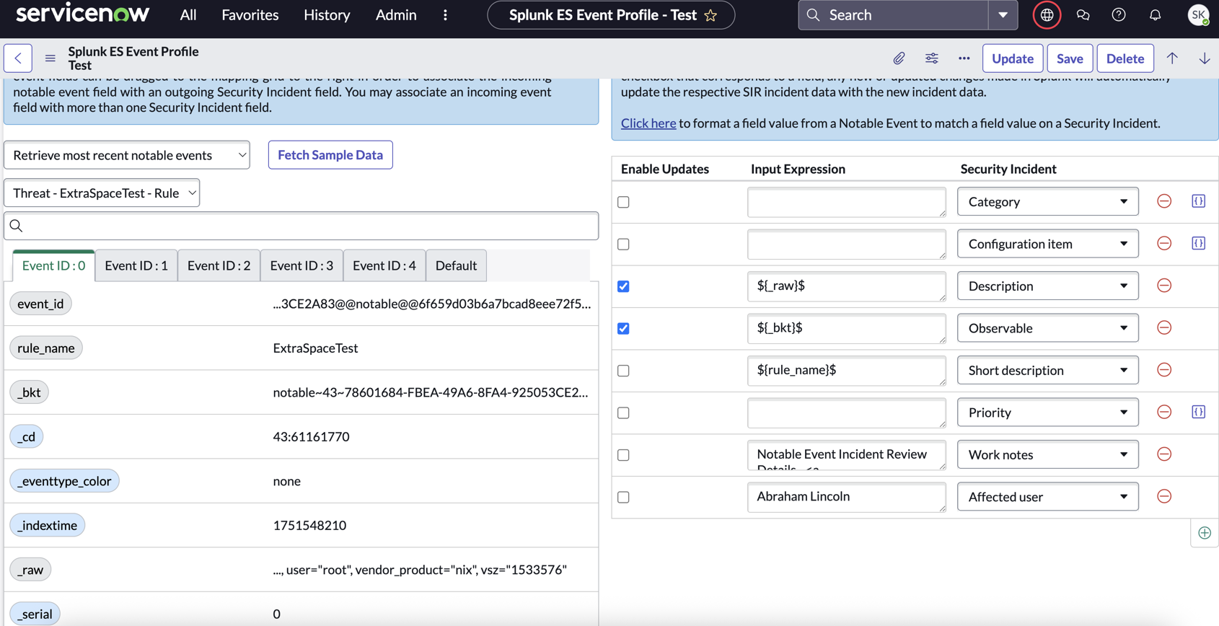Remove the Description mapping row
Screen dimensions: 1219x626
pos(1164,286)
